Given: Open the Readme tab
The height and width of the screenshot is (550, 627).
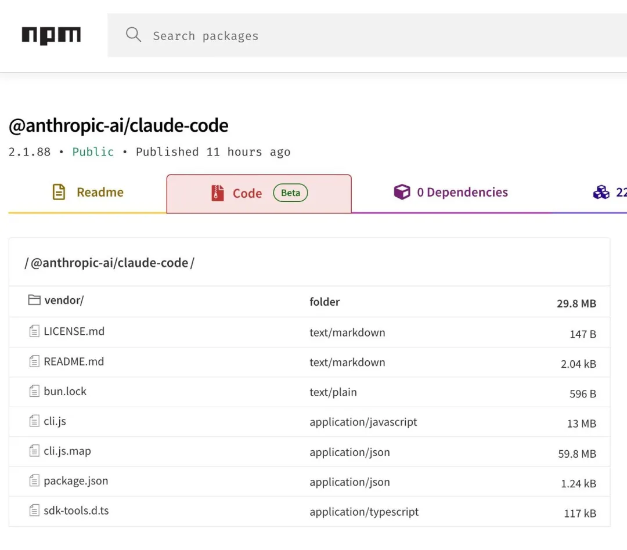Looking at the screenshot, I should [88, 192].
